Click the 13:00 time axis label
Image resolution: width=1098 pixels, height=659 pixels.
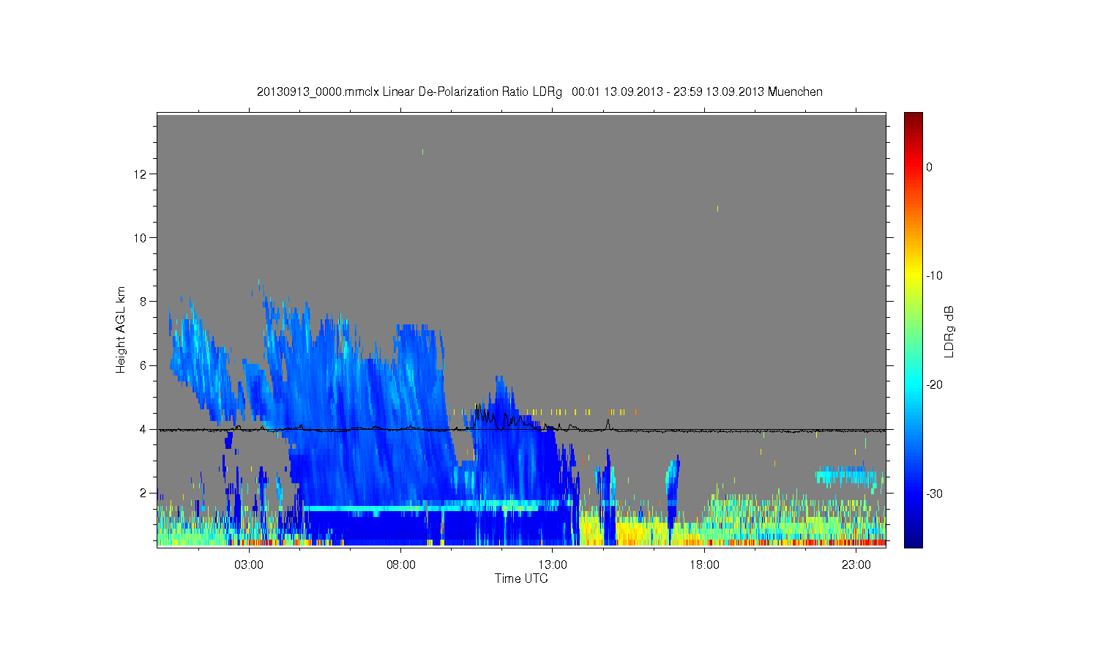click(553, 565)
